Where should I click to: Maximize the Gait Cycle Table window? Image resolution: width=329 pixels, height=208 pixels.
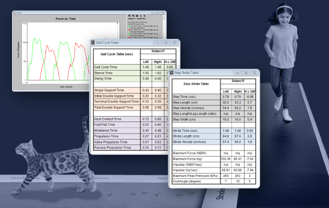(166, 43)
